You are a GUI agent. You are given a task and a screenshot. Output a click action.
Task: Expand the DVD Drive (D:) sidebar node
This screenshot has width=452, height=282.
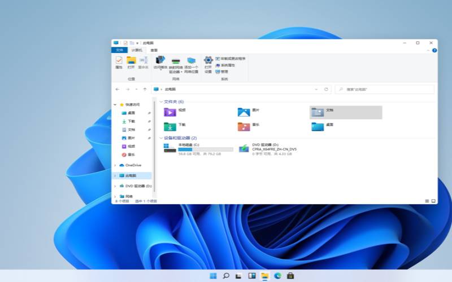[x=115, y=186]
